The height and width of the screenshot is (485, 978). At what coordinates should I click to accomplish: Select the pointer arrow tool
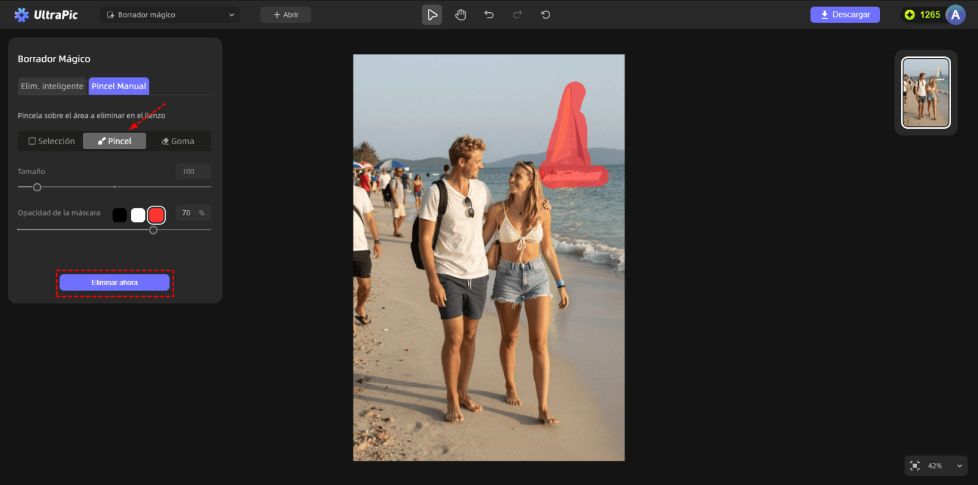432,15
